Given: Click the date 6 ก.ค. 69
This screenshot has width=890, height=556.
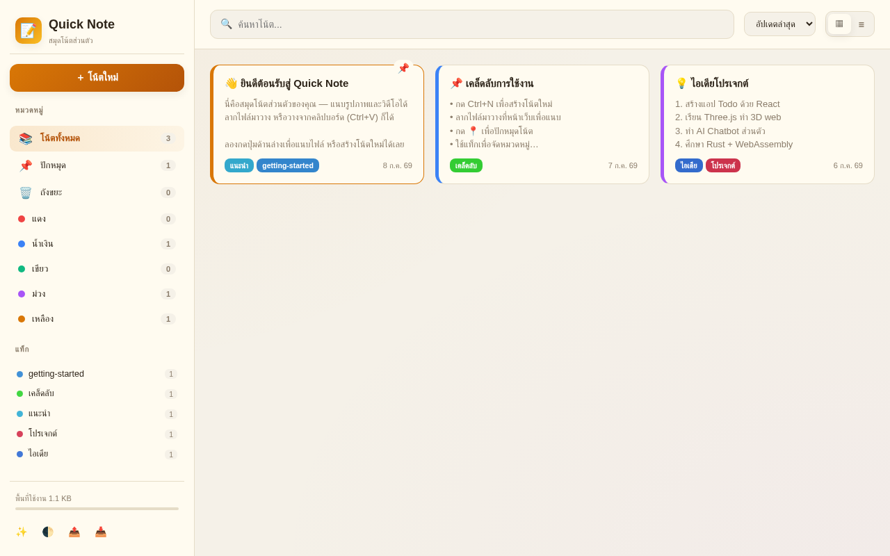Looking at the screenshot, I should pos(848,165).
